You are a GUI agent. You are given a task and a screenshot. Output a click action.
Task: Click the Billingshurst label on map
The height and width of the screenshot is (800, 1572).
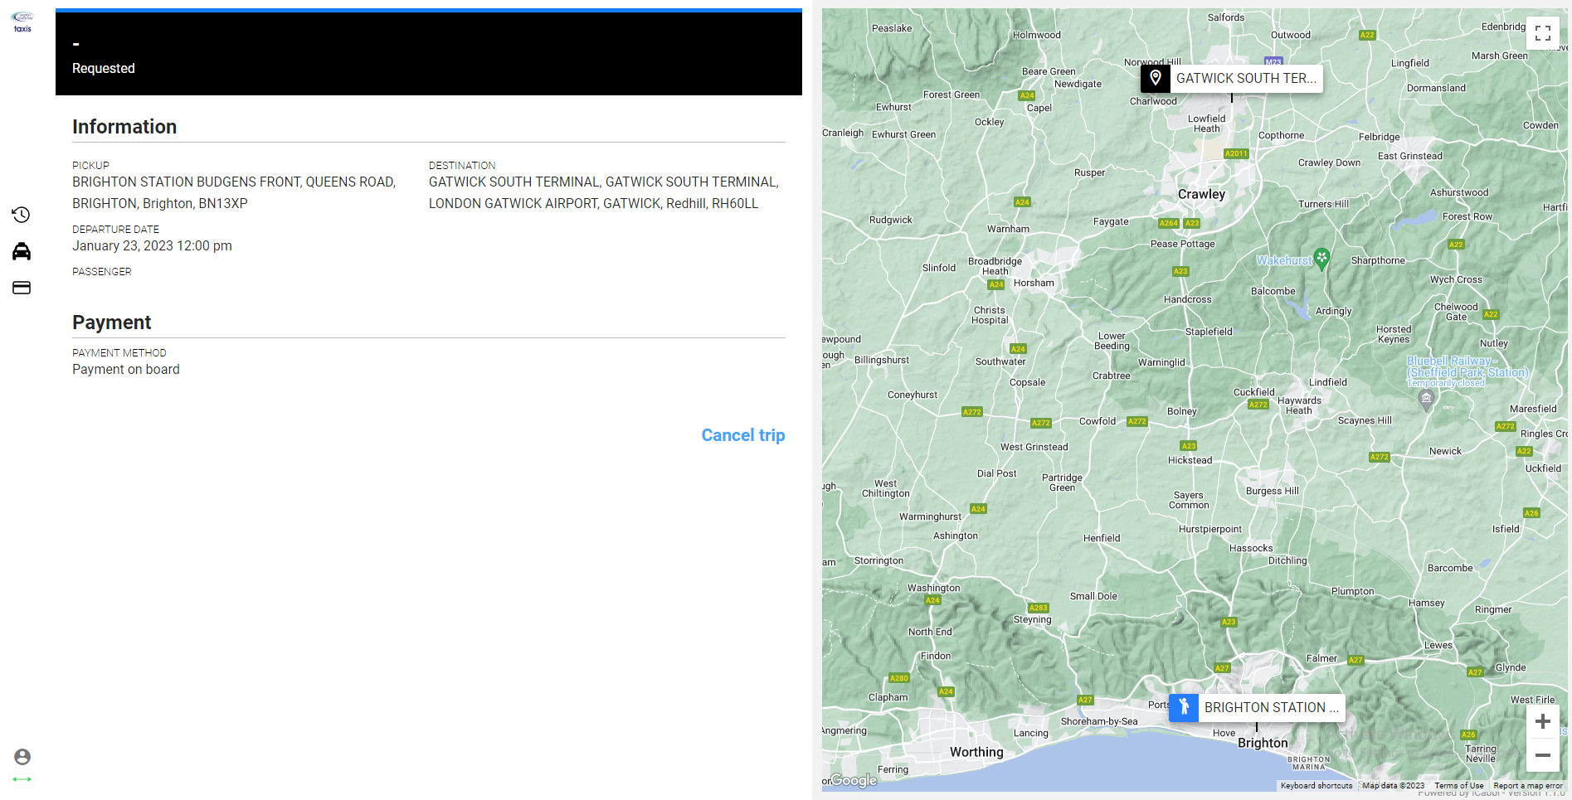pyautogui.click(x=882, y=360)
